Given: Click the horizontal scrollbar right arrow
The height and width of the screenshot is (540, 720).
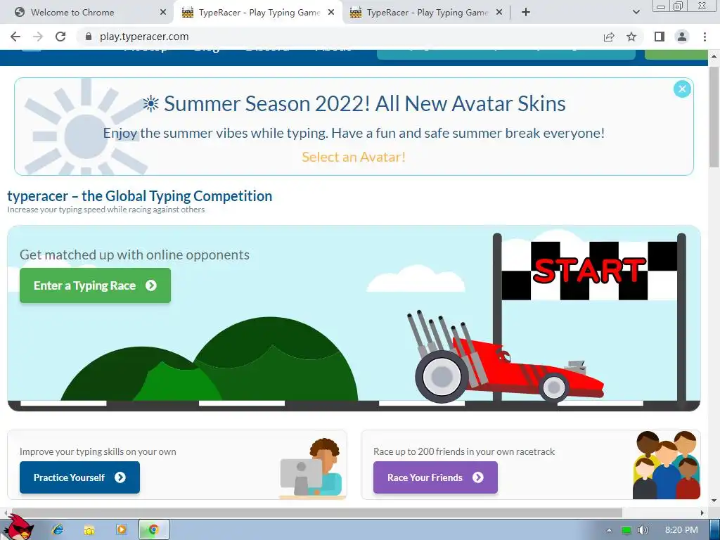Looking at the screenshot, I should click(x=702, y=513).
